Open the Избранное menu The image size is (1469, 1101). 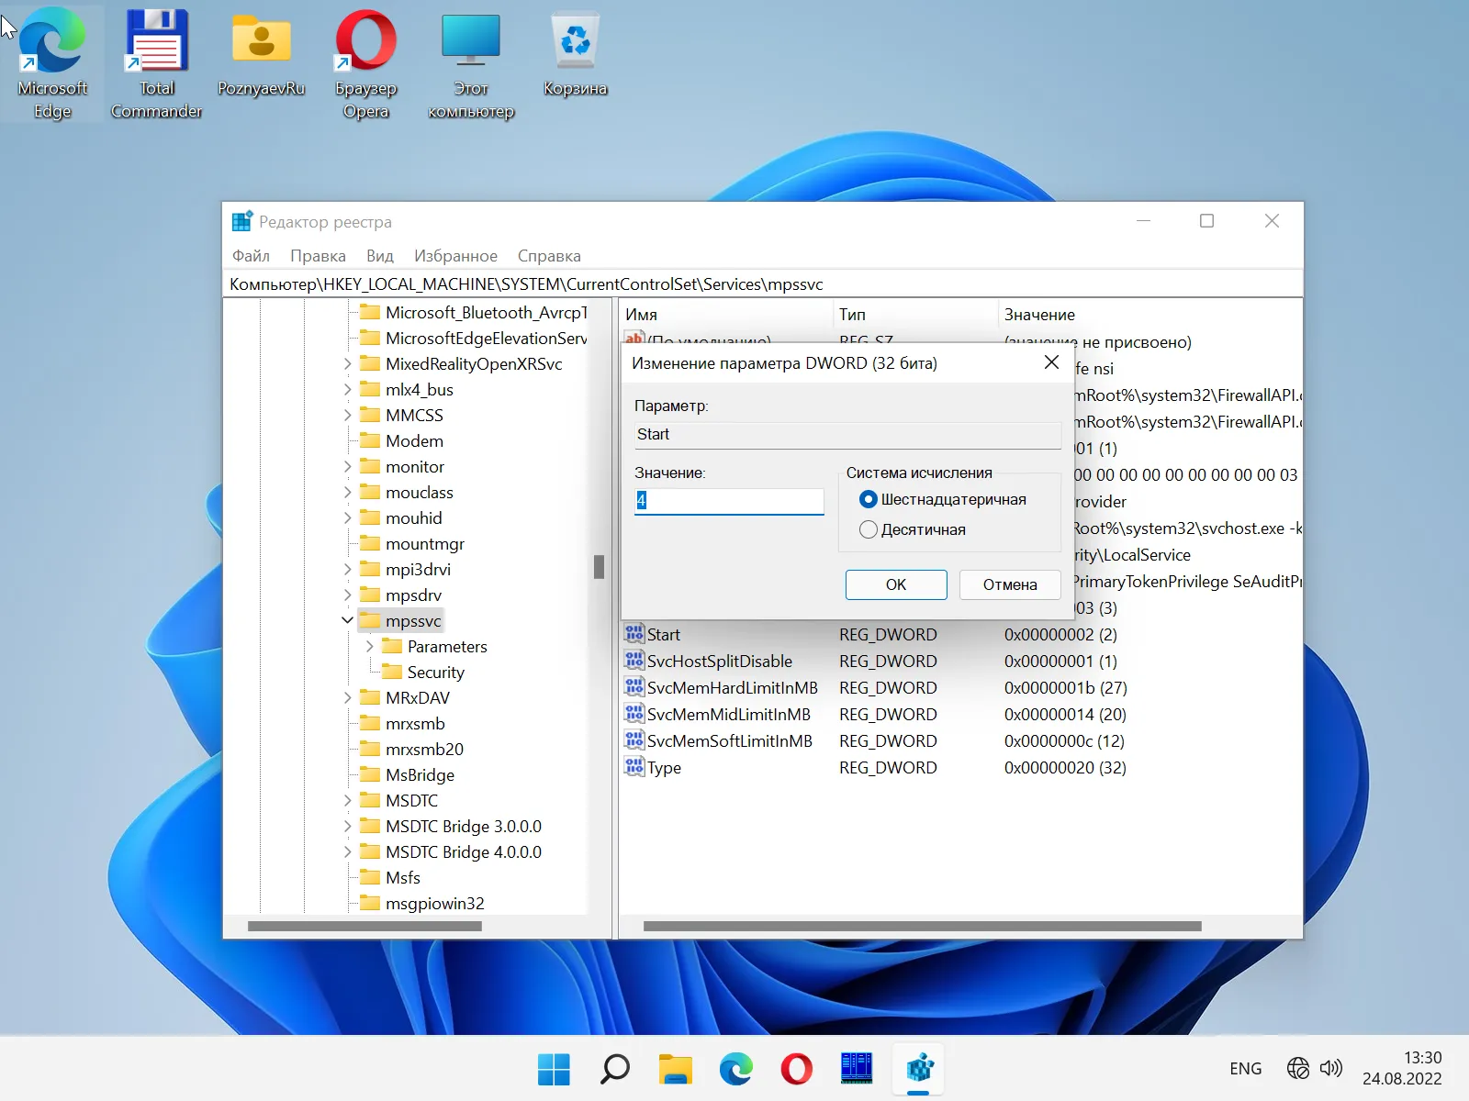point(455,256)
